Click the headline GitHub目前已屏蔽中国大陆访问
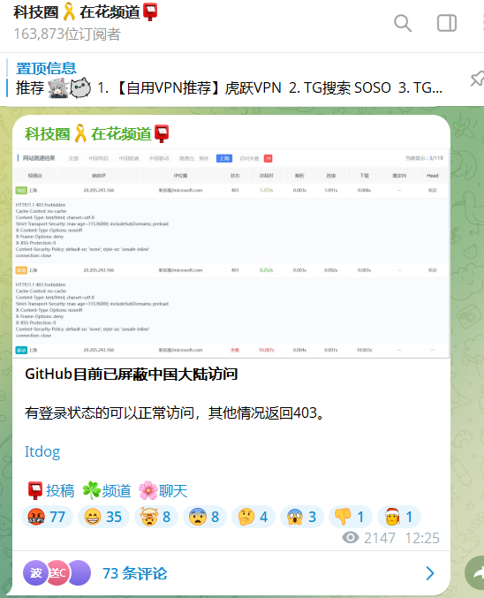This screenshot has width=484, height=598. 132,375
